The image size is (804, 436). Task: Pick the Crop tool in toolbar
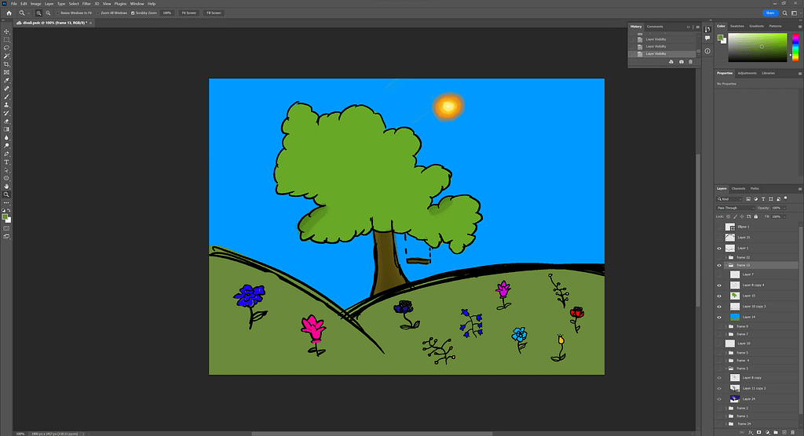7,64
